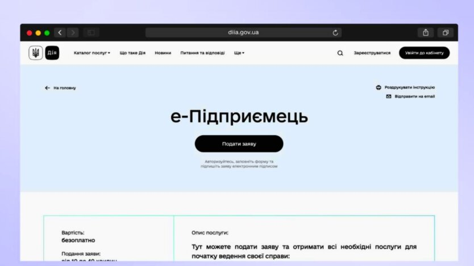Viewport: 474px width, 266px height.
Task: Expand the Каталог послуг dropdown menu
Action: point(92,53)
